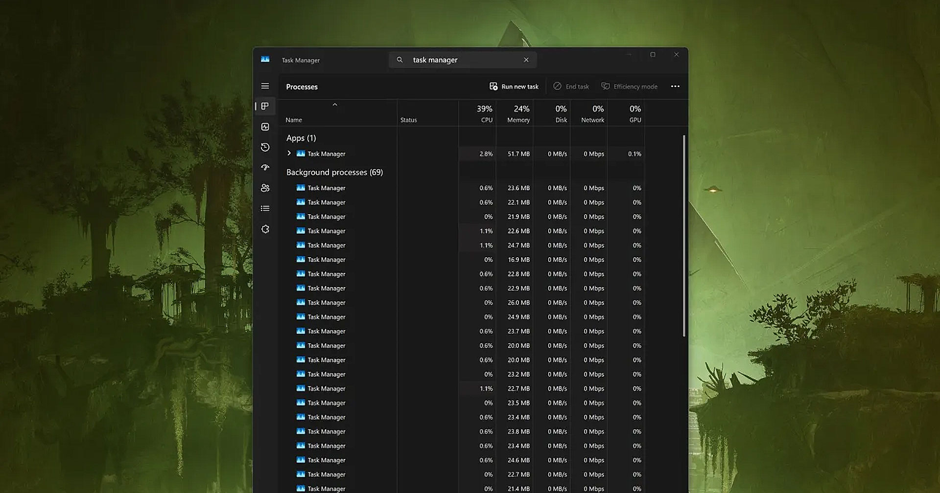The image size is (940, 493).
Task: Select the Processes page icon in sidebar
Action: (265, 106)
